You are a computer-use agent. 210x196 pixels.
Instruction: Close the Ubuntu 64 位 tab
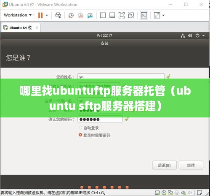click(x=37, y=27)
